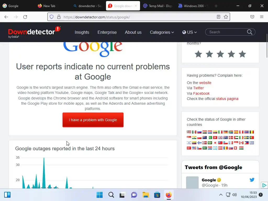Select the Switzerland flag
268x201 pixels.
tap(235, 148)
